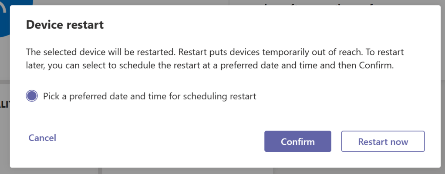Click the 'Pick a preferred date' label text
This screenshot has height=174, width=445.
point(149,96)
